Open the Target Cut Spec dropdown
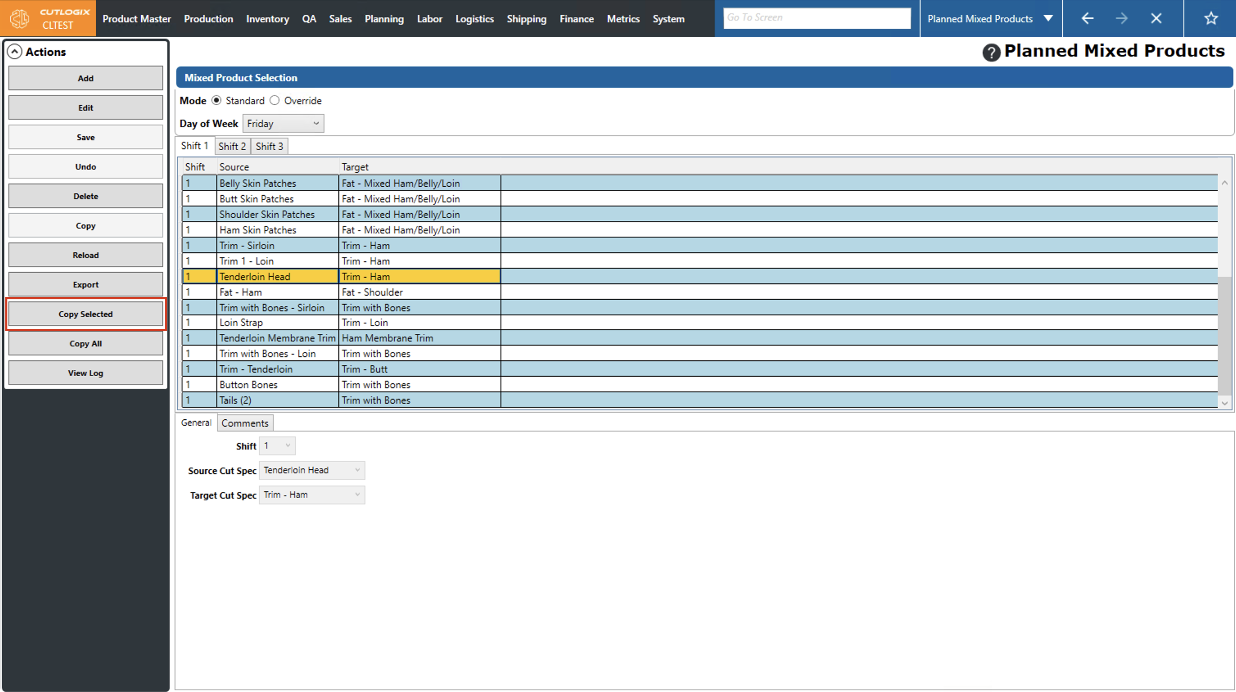The width and height of the screenshot is (1236, 692). [x=312, y=495]
